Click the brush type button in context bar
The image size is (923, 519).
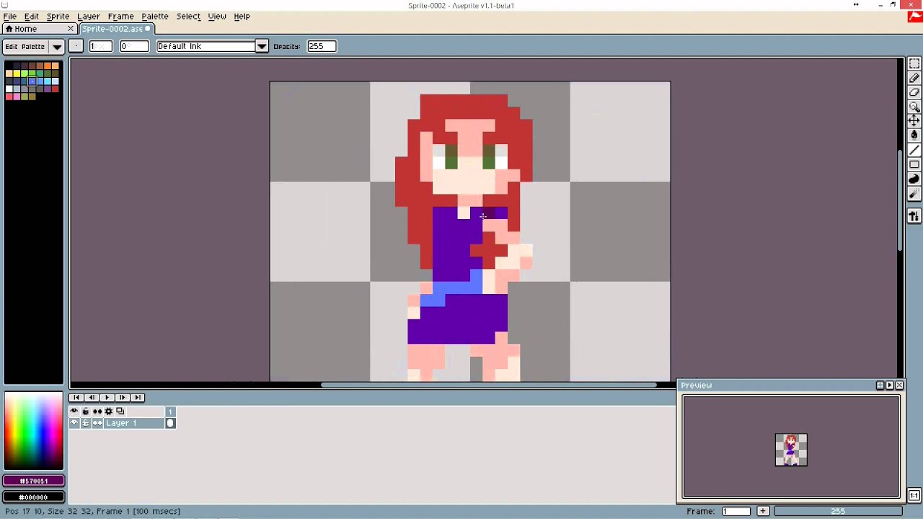(x=76, y=46)
